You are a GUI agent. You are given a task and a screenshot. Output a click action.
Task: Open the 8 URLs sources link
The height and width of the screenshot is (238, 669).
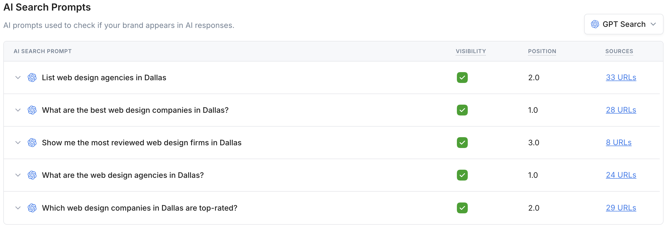pyautogui.click(x=618, y=143)
